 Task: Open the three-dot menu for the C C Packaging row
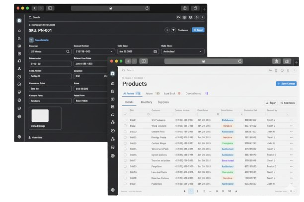click(292, 120)
